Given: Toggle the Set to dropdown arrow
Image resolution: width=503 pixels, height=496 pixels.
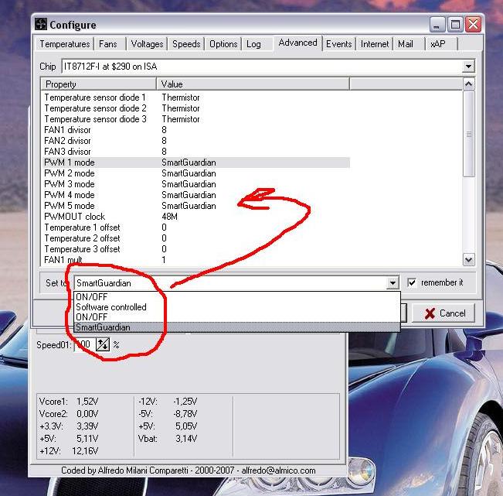Looking at the screenshot, I should (393, 283).
